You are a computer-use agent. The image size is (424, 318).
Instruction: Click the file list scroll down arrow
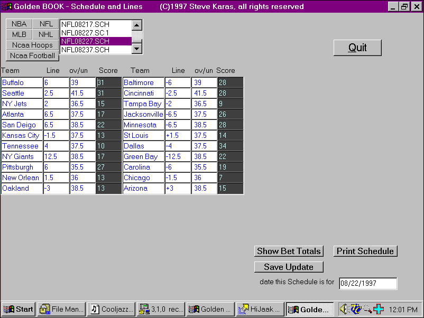tap(137, 49)
